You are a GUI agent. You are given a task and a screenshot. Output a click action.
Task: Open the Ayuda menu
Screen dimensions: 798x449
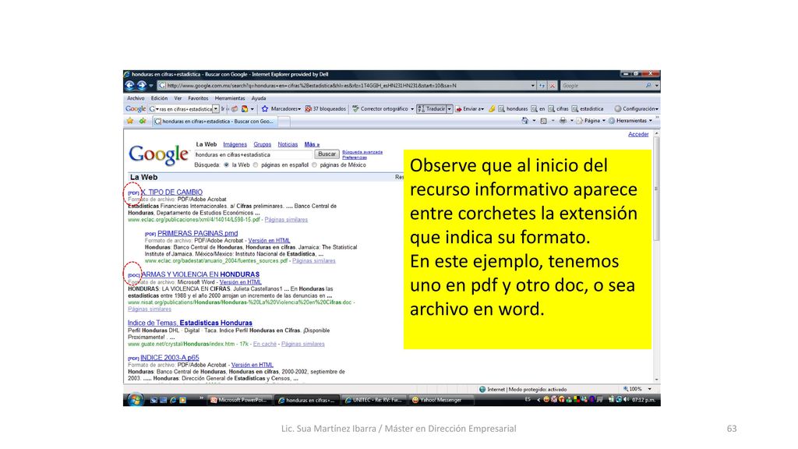coord(259,98)
